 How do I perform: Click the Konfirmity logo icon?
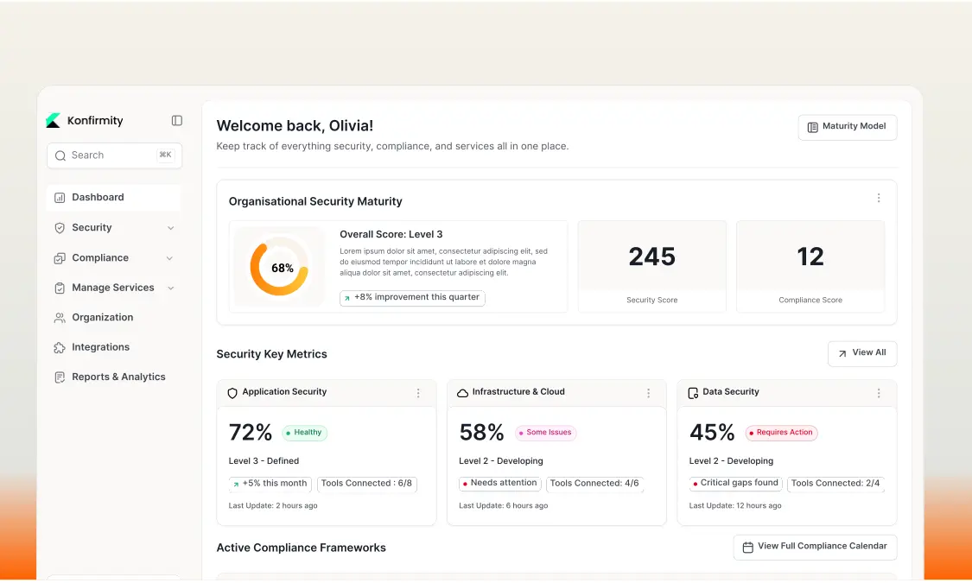click(54, 120)
